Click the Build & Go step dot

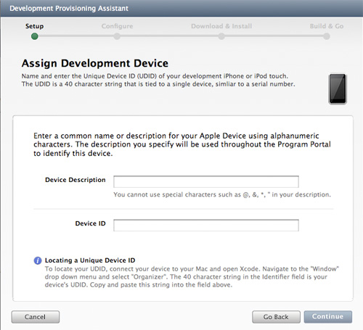[x=327, y=36]
